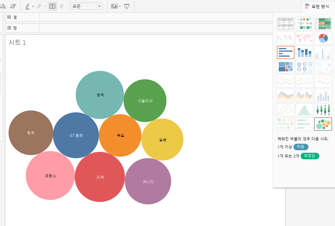Enter presentation mode via screen icon
Viewport: 335px width, 226px height.
pyautogui.click(x=127, y=6)
